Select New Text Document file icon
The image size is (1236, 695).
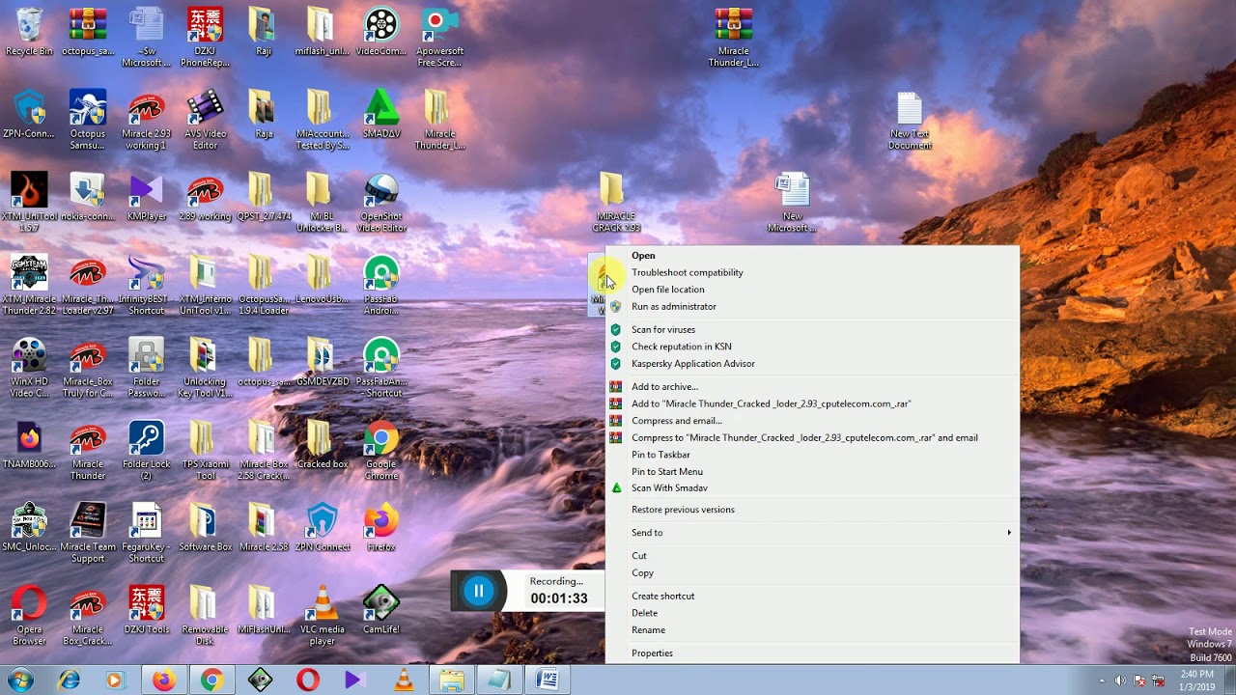[910, 121]
